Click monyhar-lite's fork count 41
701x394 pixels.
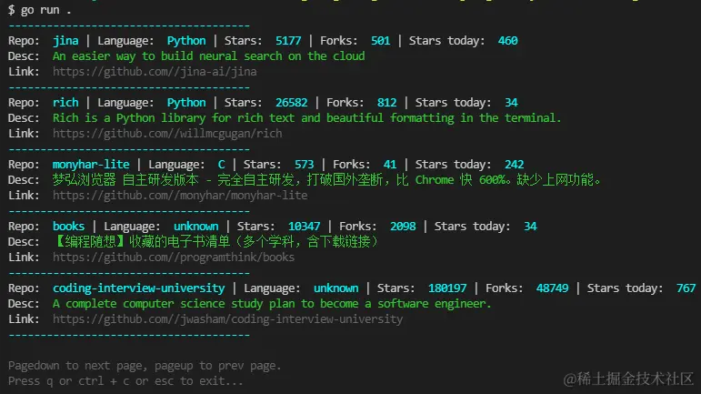[390, 165]
